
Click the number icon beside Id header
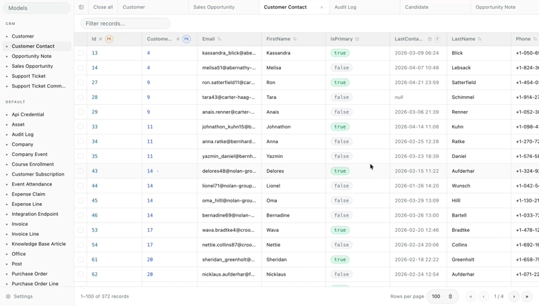click(100, 39)
